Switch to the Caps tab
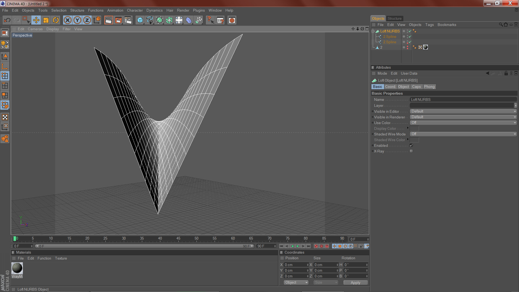This screenshot has height=292, width=519. (416, 87)
